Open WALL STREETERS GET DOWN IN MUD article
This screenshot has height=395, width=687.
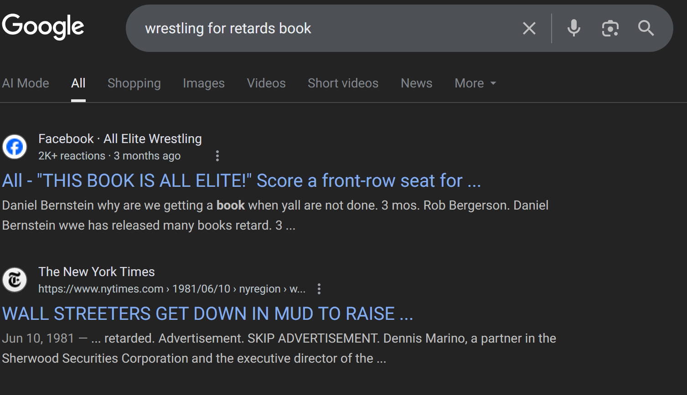pyautogui.click(x=207, y=314)
